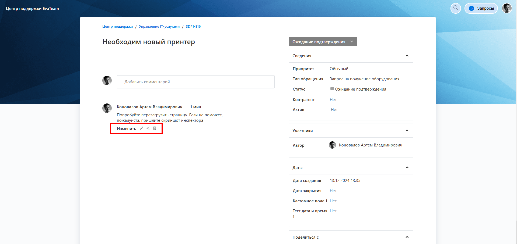The height and width of the screenshot is (244, 517).
Task: Open search with the magnifier icon
Action: [456, 8]
